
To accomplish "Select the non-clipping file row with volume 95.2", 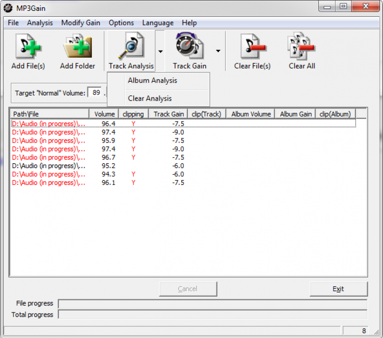I will (x=183, y=166).
